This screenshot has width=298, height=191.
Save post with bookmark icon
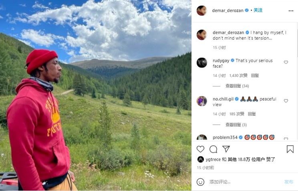tap(290, 149)
